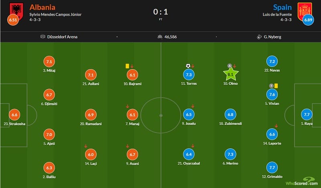Viewport: 321px width, 188px height.
Task: Click the Albania flag crest
Action: (17, 11)
